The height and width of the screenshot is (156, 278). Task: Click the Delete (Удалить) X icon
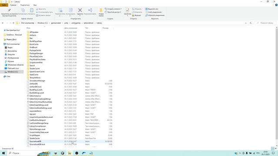[80, 10]
